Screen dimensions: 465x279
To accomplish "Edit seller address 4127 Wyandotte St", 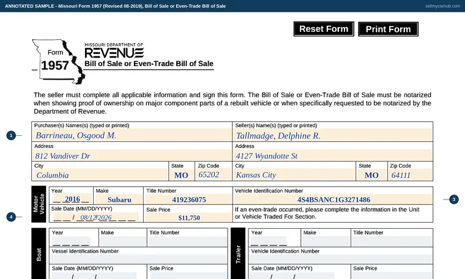I will point(333,155).
